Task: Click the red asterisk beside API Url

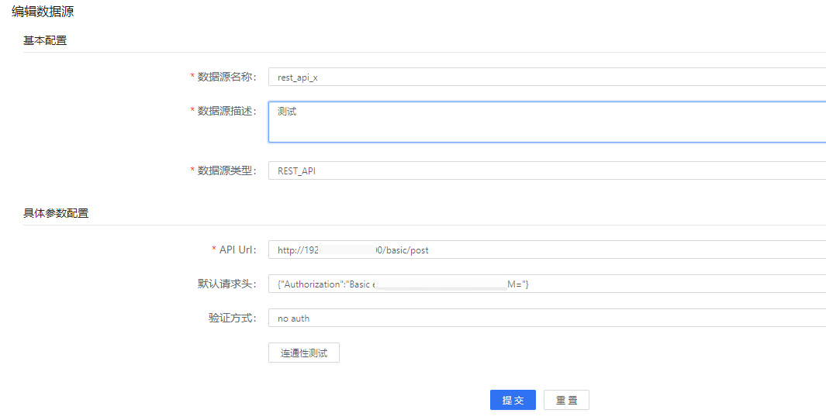Action: [214, 250]
